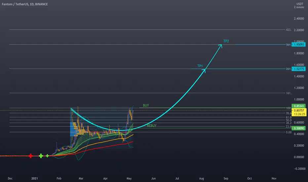Click the 78.6 Fibonacci level label

tap(289, 113)
